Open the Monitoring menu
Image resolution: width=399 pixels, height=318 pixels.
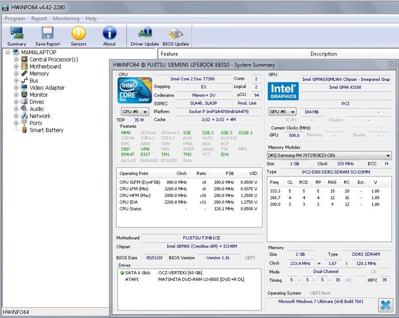pyautogui.click(x=66, y=19)
